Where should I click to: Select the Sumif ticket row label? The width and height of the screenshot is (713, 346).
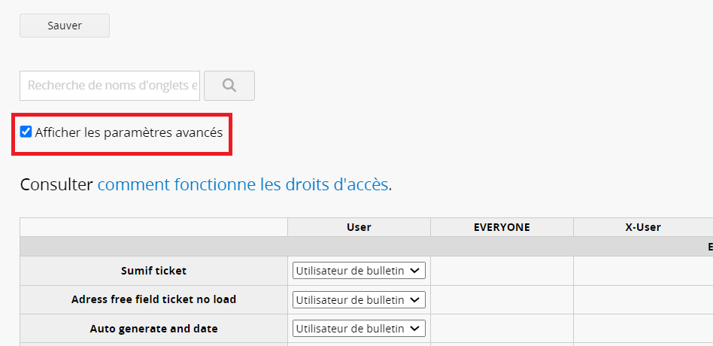point(153,271)
